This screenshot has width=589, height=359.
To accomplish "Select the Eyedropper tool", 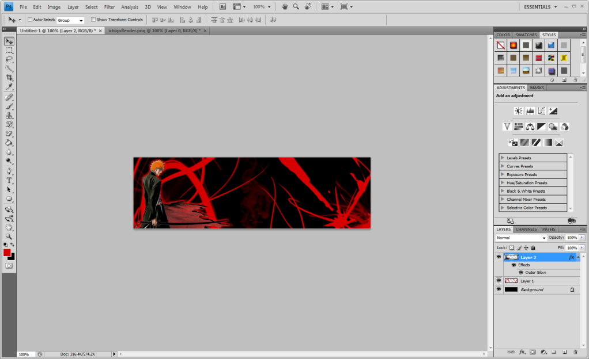I will pyautogui.click(x=9, y=87).
